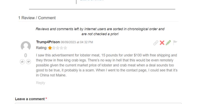The height and width of the screenshot is (104, 222).
Task: Click the fifth rating star
Action: (x=65, y=48)
